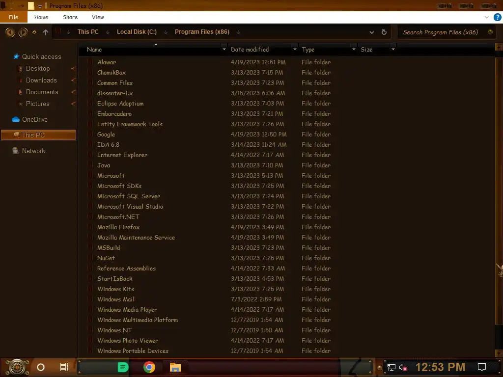The image size is (503, 377).
Task: Go back with the Back arrow button
Action: coord(10,32)
